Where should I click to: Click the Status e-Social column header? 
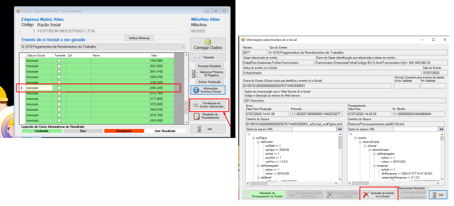coord(39,55)
